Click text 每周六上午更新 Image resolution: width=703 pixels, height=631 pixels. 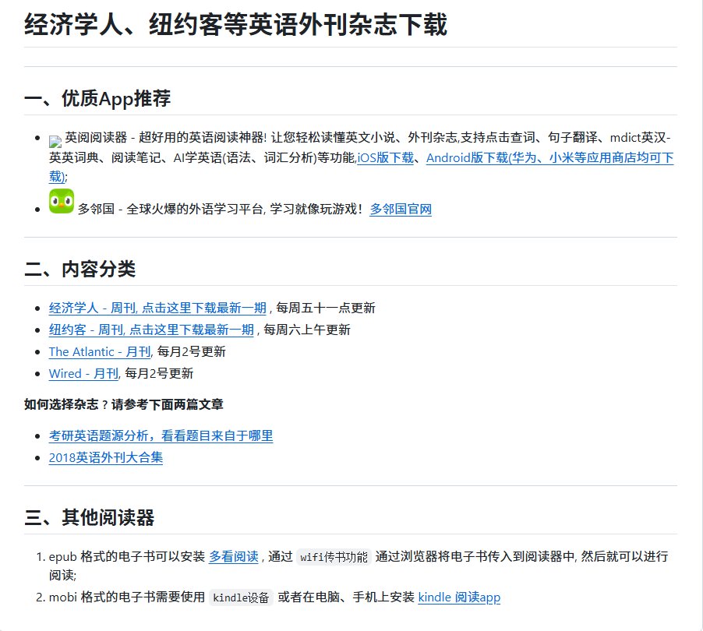(x=307, y=330)
